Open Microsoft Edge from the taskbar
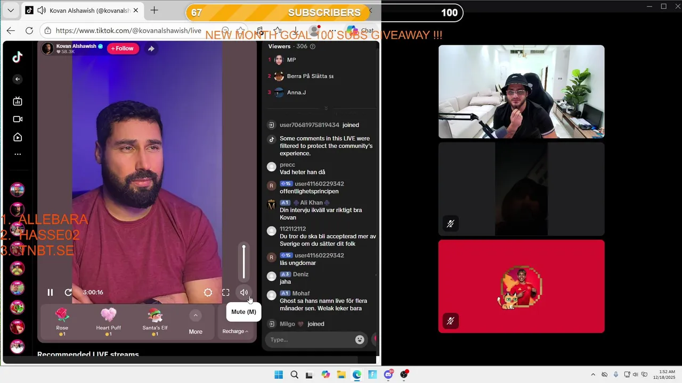 tap(357, 374)
